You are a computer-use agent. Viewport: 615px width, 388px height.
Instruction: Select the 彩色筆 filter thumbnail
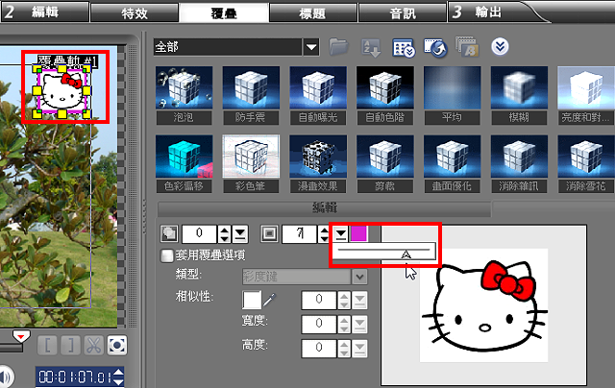[251, 157]
